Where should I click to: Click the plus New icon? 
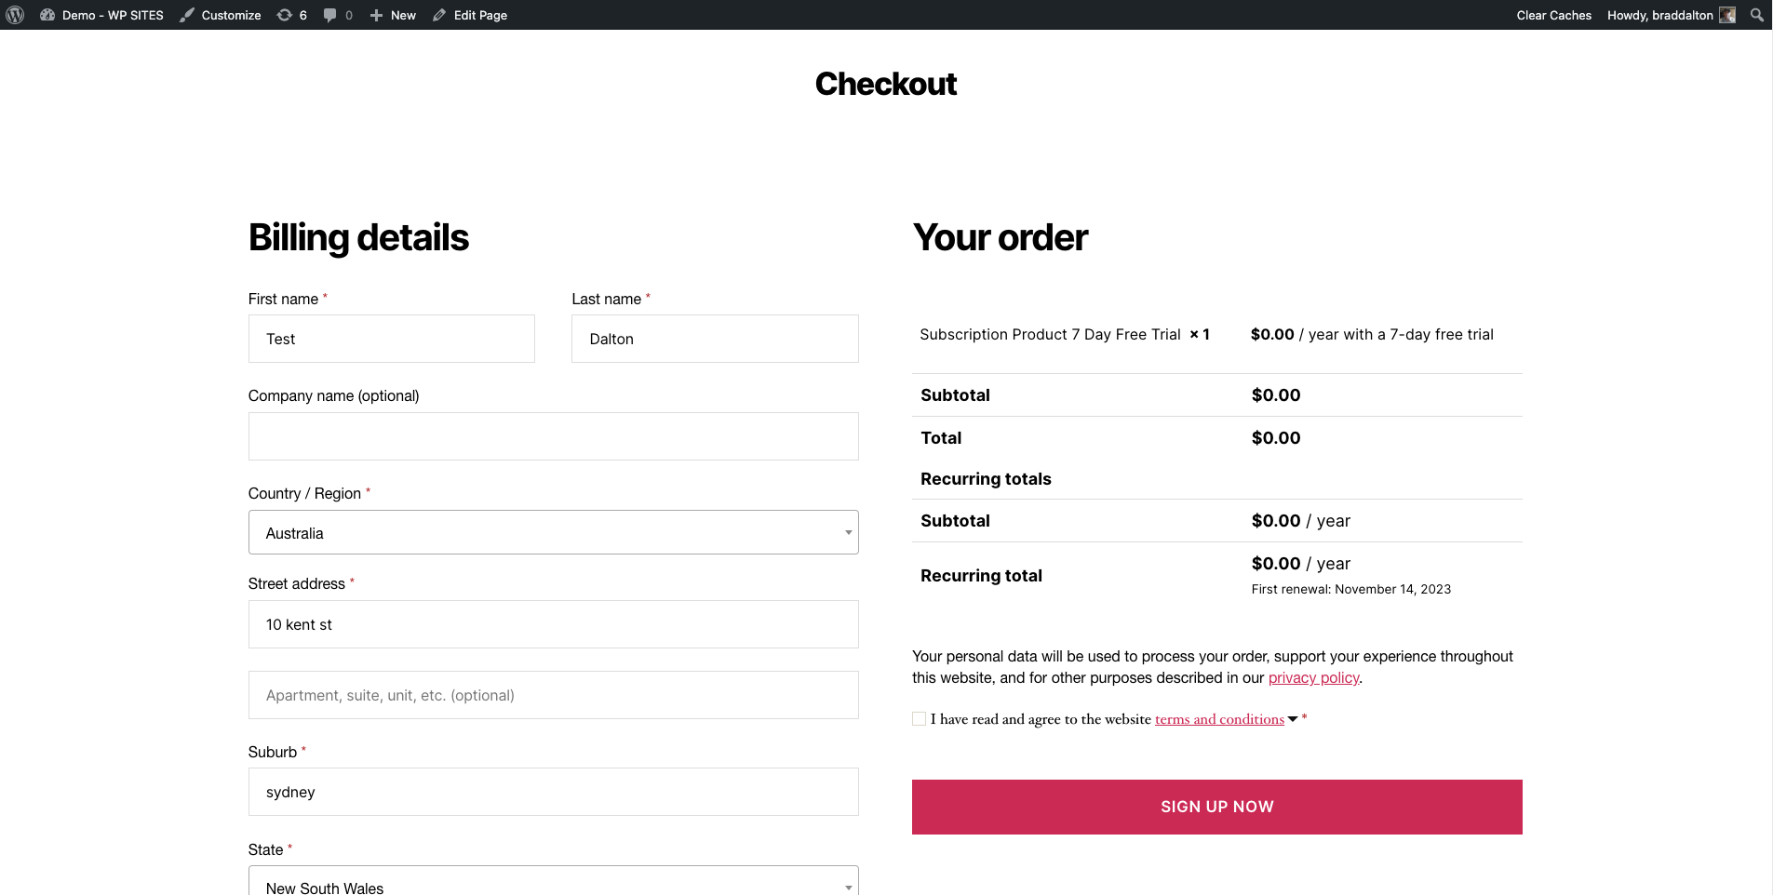click(376, 15)
